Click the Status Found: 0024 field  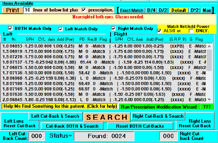tap(104, 136)
